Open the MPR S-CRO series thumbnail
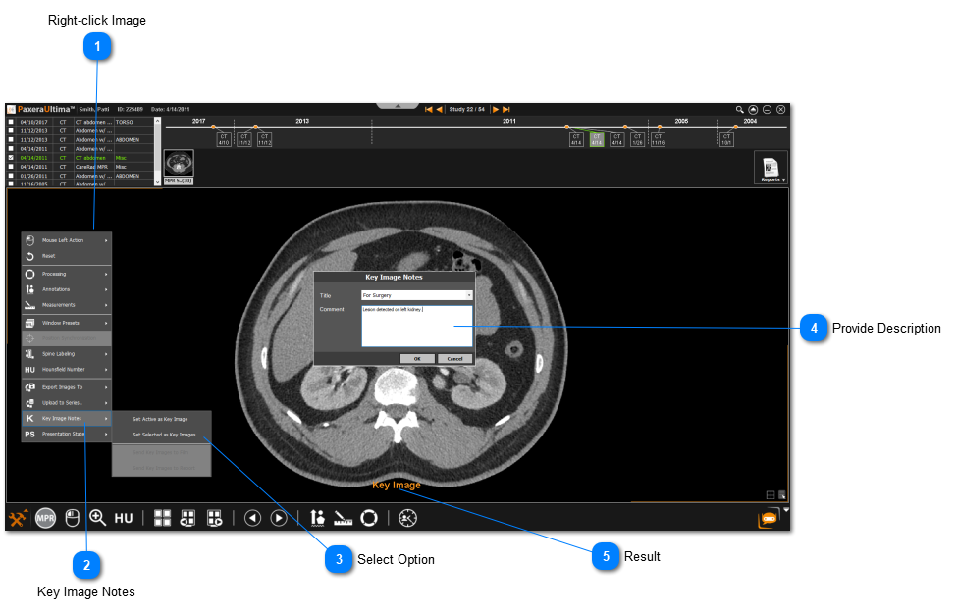 [180, 164]
